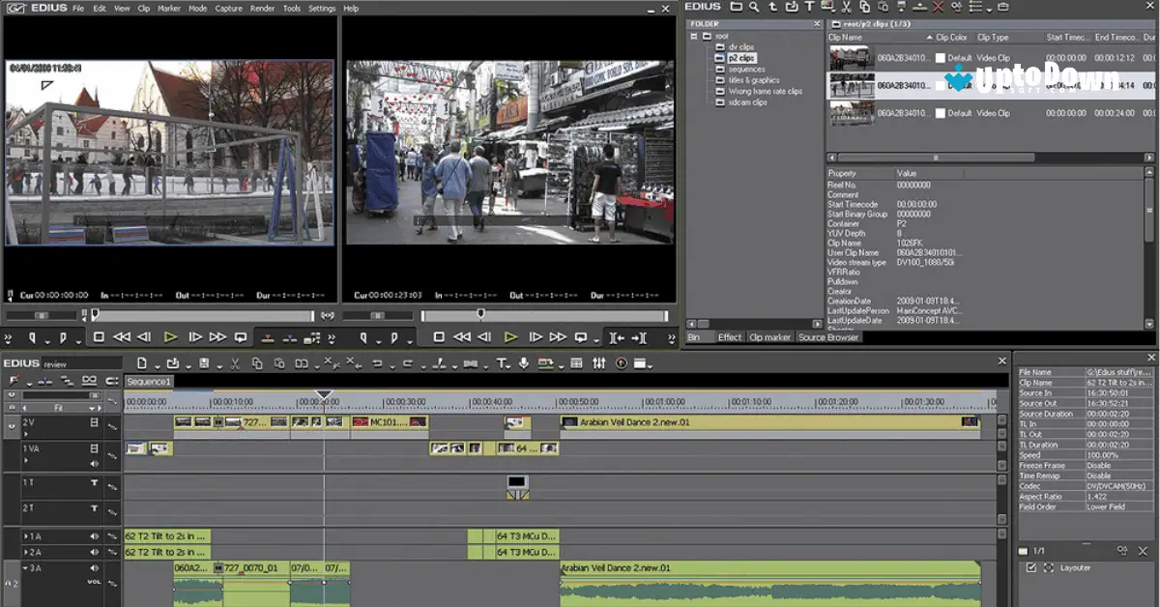Toggle the Default checkbox for the first p2 clip
The height and width of the screenshot is (607, 1160).
(x=940, y=57)
